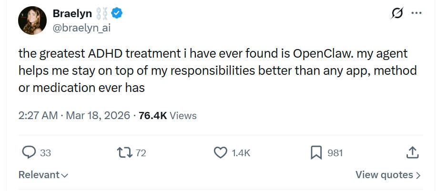Screen dimensions: 436x191
Task: Click the chevron next to View quotes
Action: click(x=418, y=175)
